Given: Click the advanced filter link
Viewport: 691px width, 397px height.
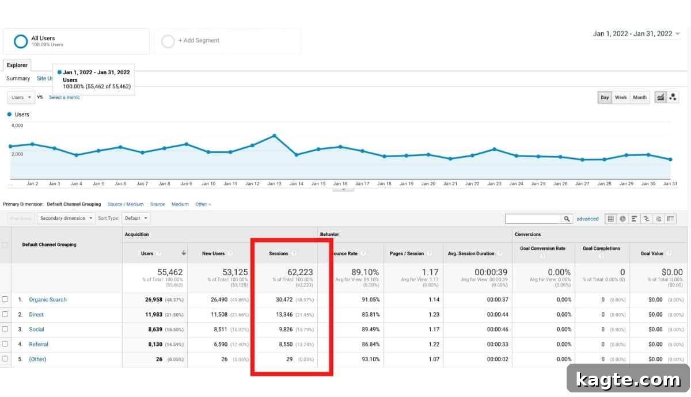Looking at the screenshot, I should coord(587,219).
